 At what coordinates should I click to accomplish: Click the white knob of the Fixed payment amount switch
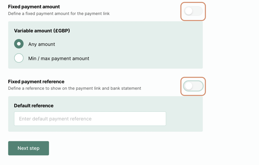tap(189, 11)
